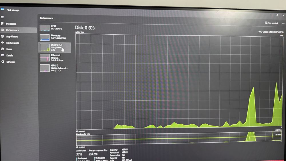Click the Performance sidebar icon
The image size is (286, 161).
point(2,30)
